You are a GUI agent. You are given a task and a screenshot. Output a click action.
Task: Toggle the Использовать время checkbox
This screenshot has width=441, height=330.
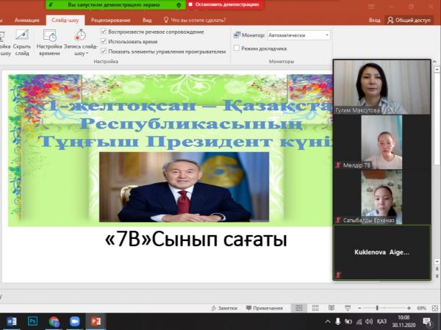(104, 43)
